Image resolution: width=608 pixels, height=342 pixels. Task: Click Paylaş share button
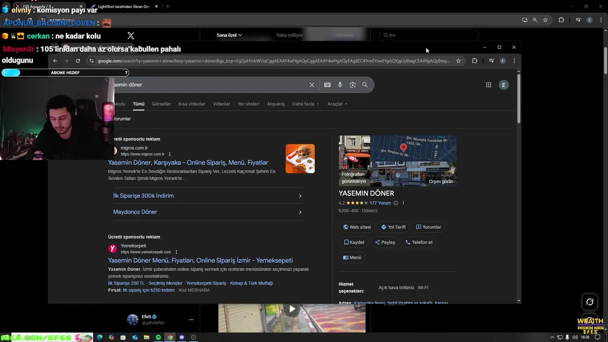385,242
